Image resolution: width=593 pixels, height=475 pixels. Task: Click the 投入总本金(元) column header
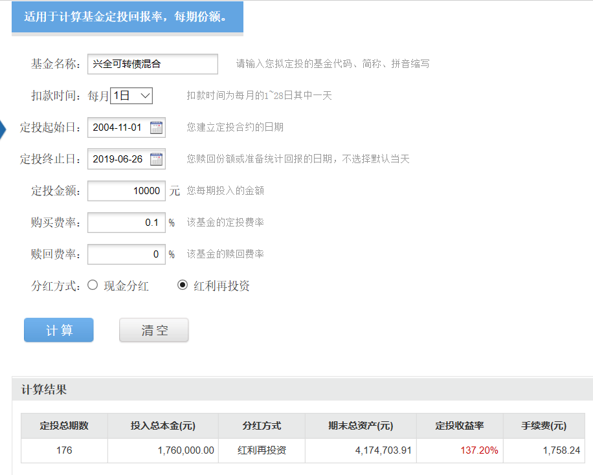click(163, 426)
